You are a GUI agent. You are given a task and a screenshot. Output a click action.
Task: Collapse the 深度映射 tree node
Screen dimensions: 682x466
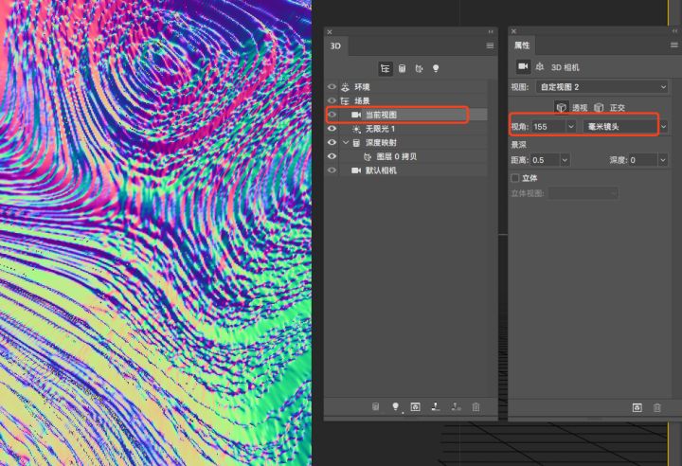click(x=347, y=142)
